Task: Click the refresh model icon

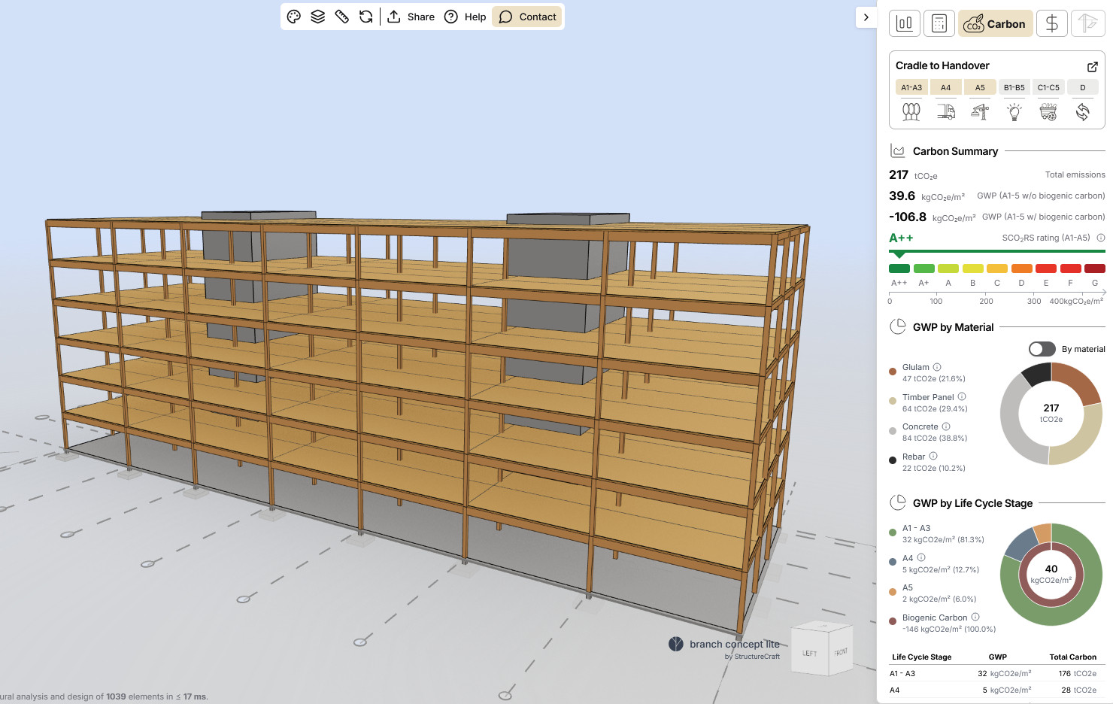Action: pyautogui.click(x=366, y=17)
